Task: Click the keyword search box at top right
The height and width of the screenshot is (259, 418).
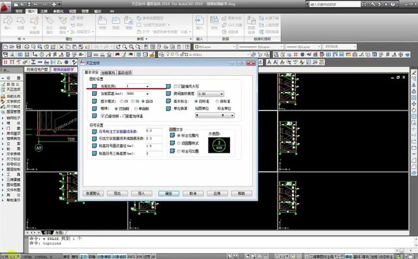Action: [x=334, y=5]
